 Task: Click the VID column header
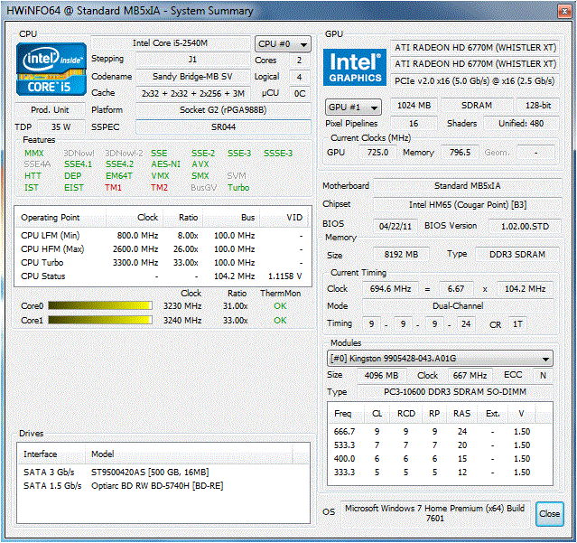click(x=285, y=218)
